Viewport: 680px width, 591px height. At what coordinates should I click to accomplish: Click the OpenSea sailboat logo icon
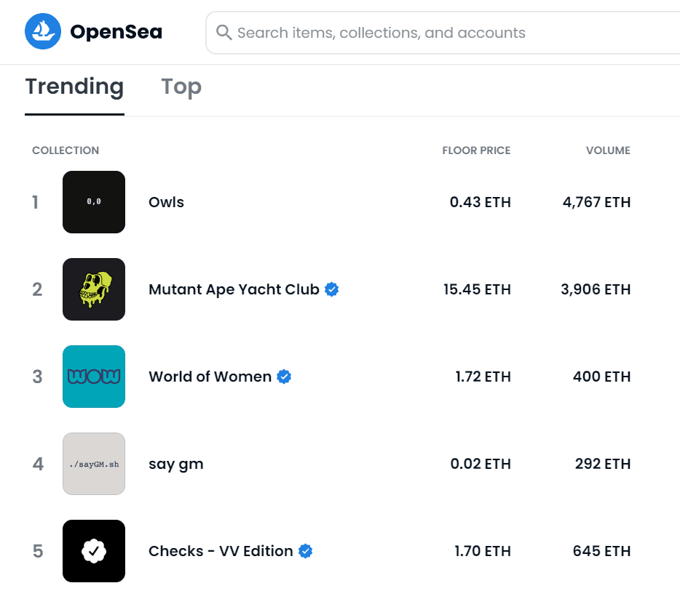pyautogui.click(x=43, y=32)
